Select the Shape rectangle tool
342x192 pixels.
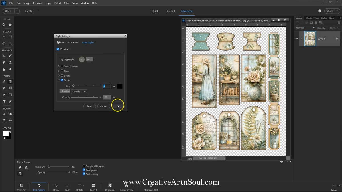tap(10, 95)
